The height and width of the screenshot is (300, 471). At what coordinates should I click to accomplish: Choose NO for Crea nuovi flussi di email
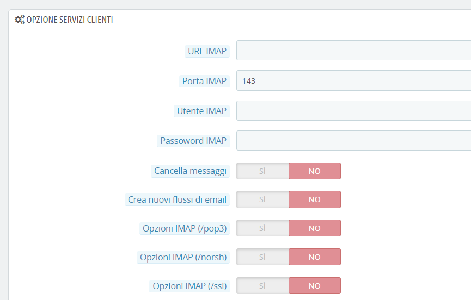click(314, 199)
